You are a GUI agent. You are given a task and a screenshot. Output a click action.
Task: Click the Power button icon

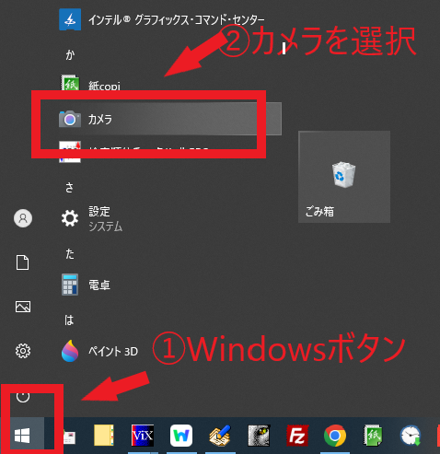[x=23, y=396]
